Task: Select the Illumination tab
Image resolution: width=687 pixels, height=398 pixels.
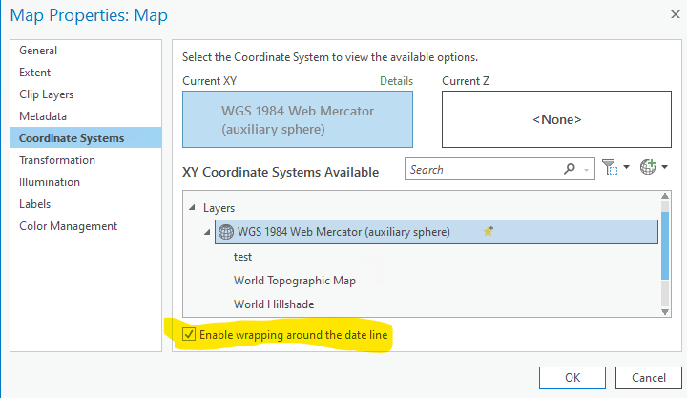Action: [50, 182]
